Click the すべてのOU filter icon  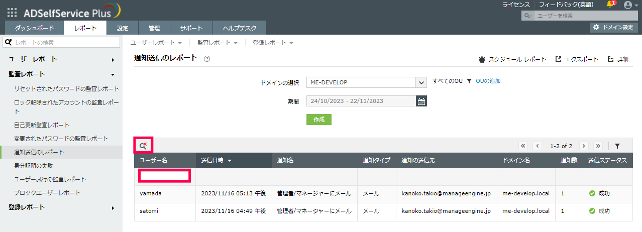click(x=469, y=81)
